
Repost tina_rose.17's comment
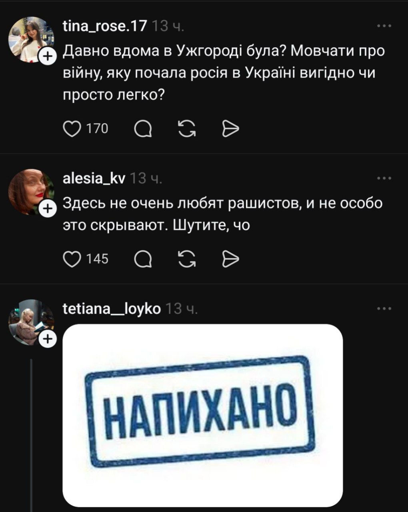pos(187,129)
